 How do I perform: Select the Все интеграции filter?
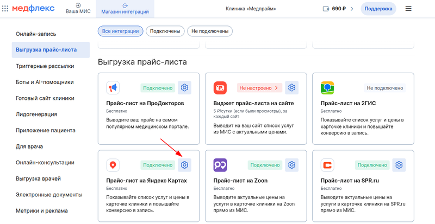(x=120, y=31)
